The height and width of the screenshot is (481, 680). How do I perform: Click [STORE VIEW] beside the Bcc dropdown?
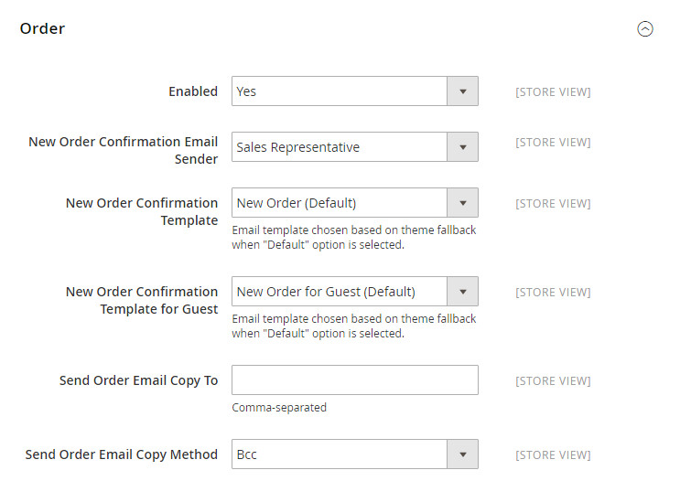click(553, 454)
